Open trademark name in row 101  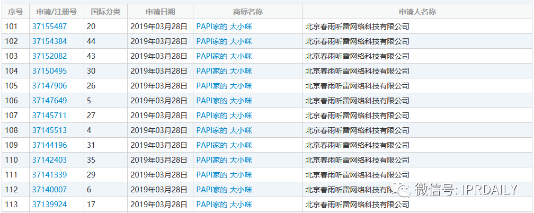(x=224, y=26)
